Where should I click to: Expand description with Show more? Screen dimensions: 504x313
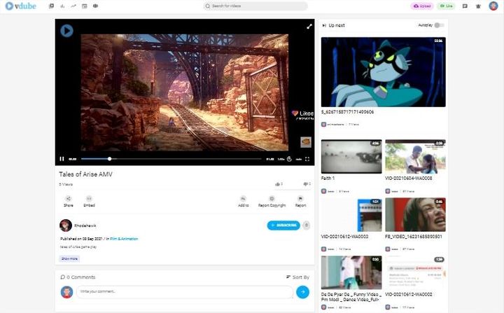[69, 258]
